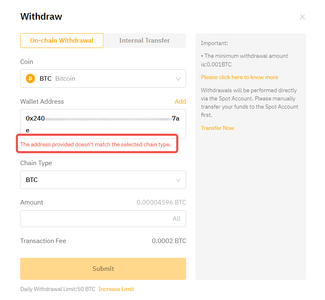Viewport: 325px width, 300px height.
Task: Close the Withdraw dialog
Action: pos(302,17)
